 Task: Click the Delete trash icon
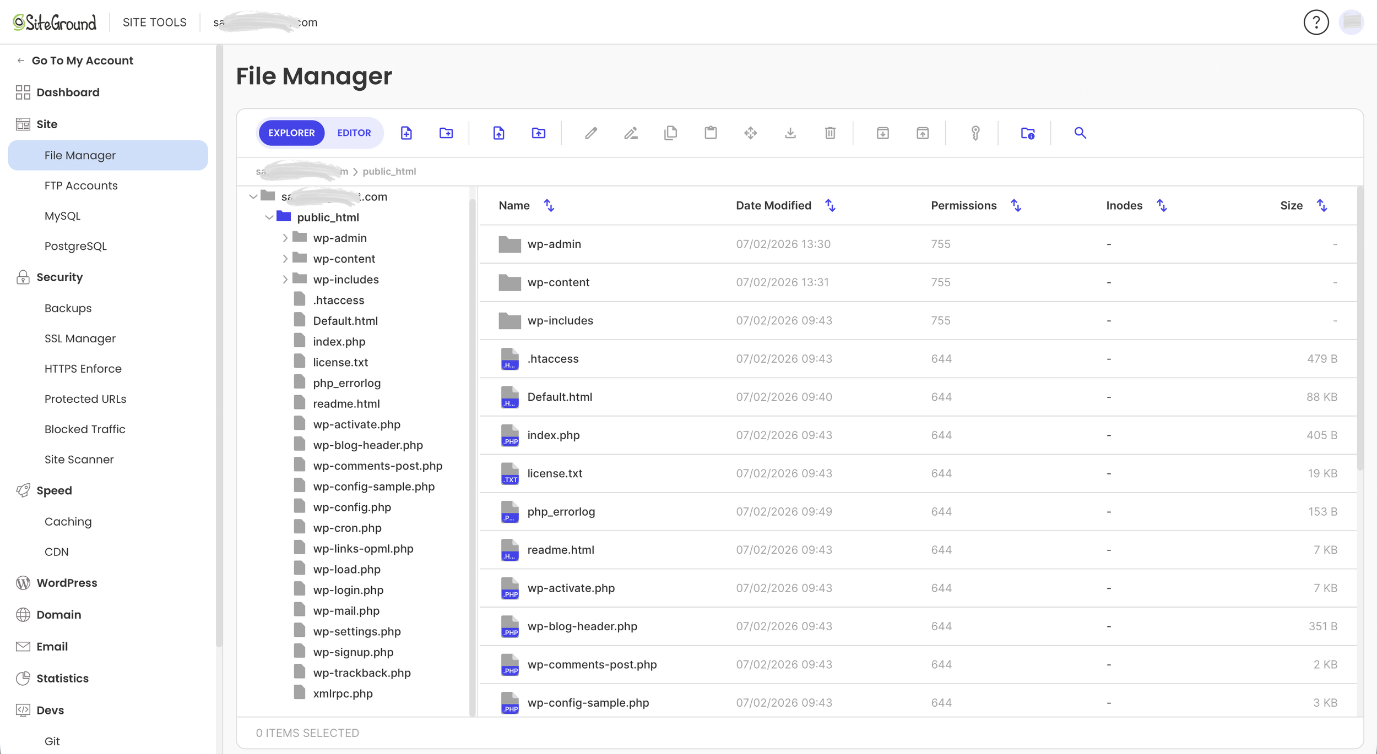(x=830, y=133)
